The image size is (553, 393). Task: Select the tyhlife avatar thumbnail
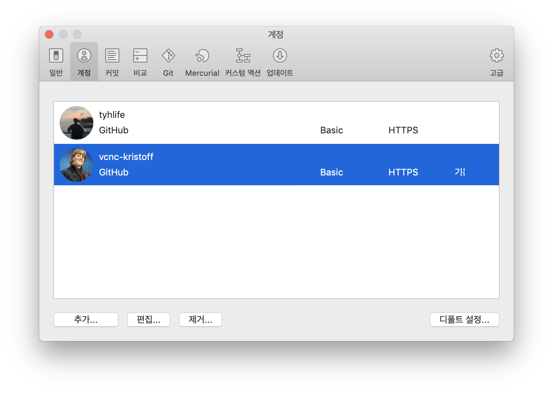click(76, 123)
